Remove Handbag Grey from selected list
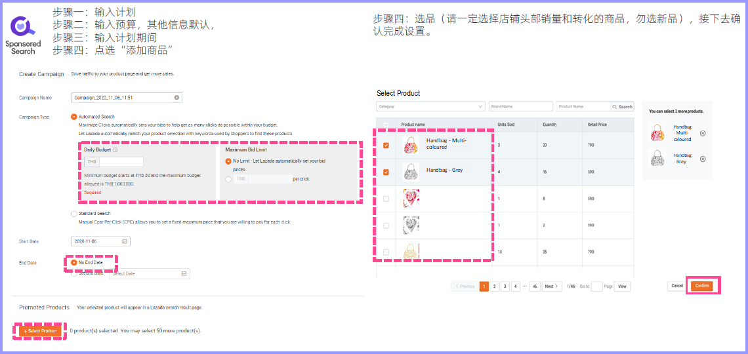748x354 pixels. coord(703,159)
